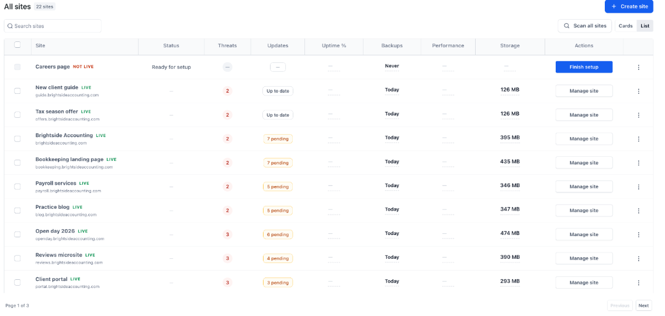Click Manage site for Client portal
Image resolution: width=665 pixels, height=316 pixels.
(x=584, y=282)
